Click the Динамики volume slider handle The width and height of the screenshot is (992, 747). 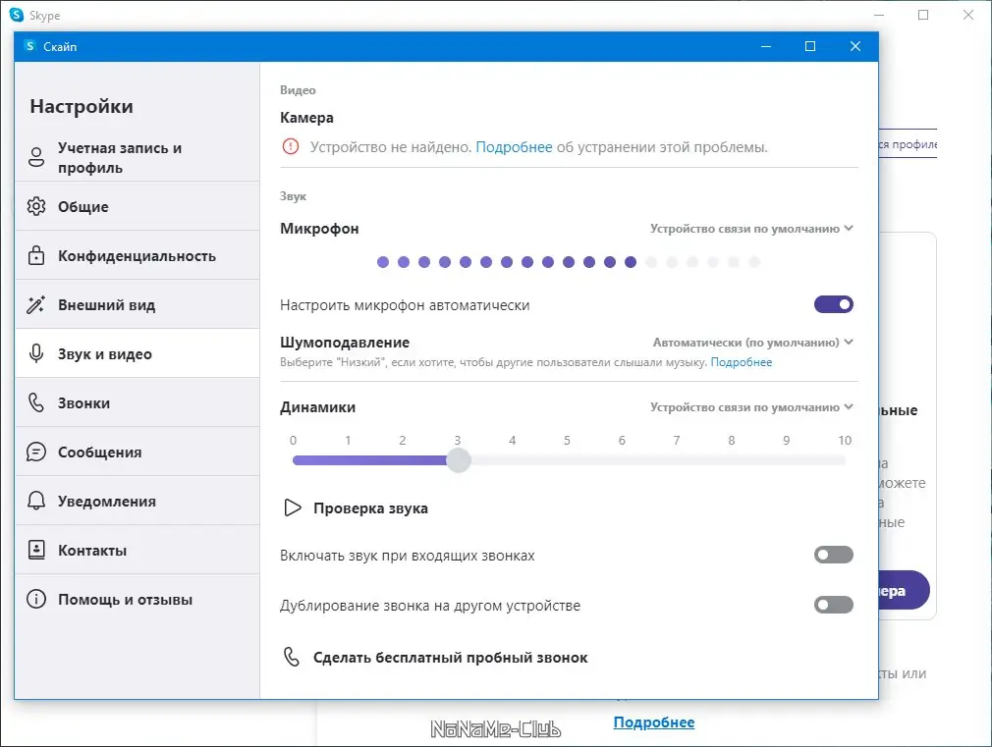(458, 459)
